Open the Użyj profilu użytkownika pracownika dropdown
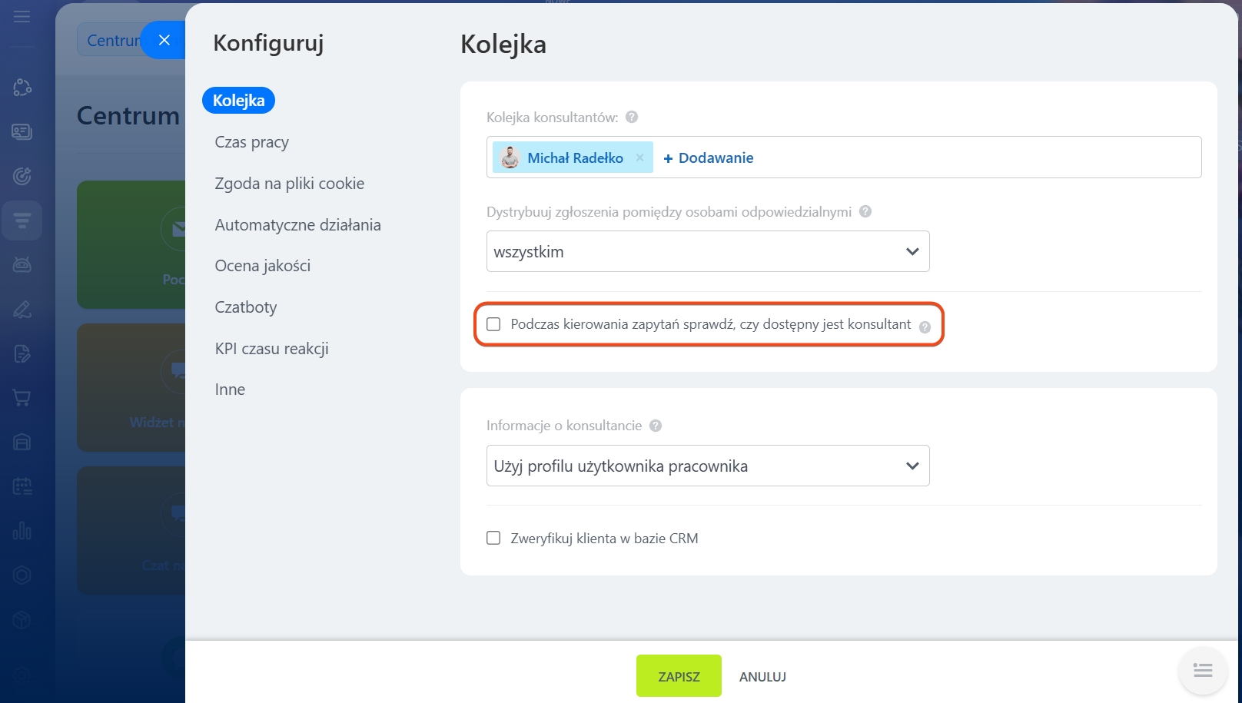Screen dimensions: 1242x703 point(707,466)
